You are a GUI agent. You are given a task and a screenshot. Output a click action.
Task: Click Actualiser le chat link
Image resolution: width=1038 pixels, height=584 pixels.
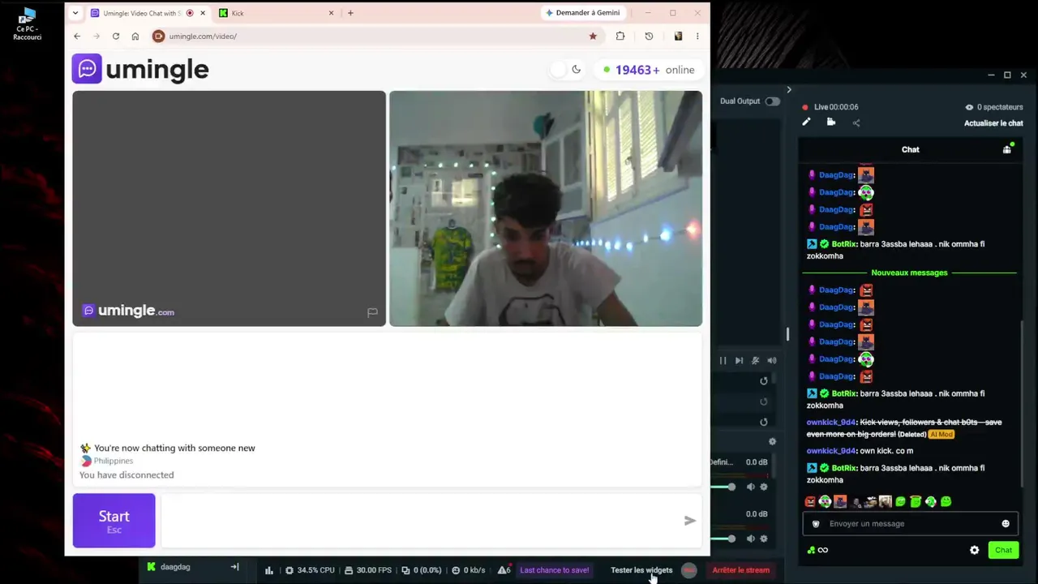pyautogui.click(x=993, y=123)
